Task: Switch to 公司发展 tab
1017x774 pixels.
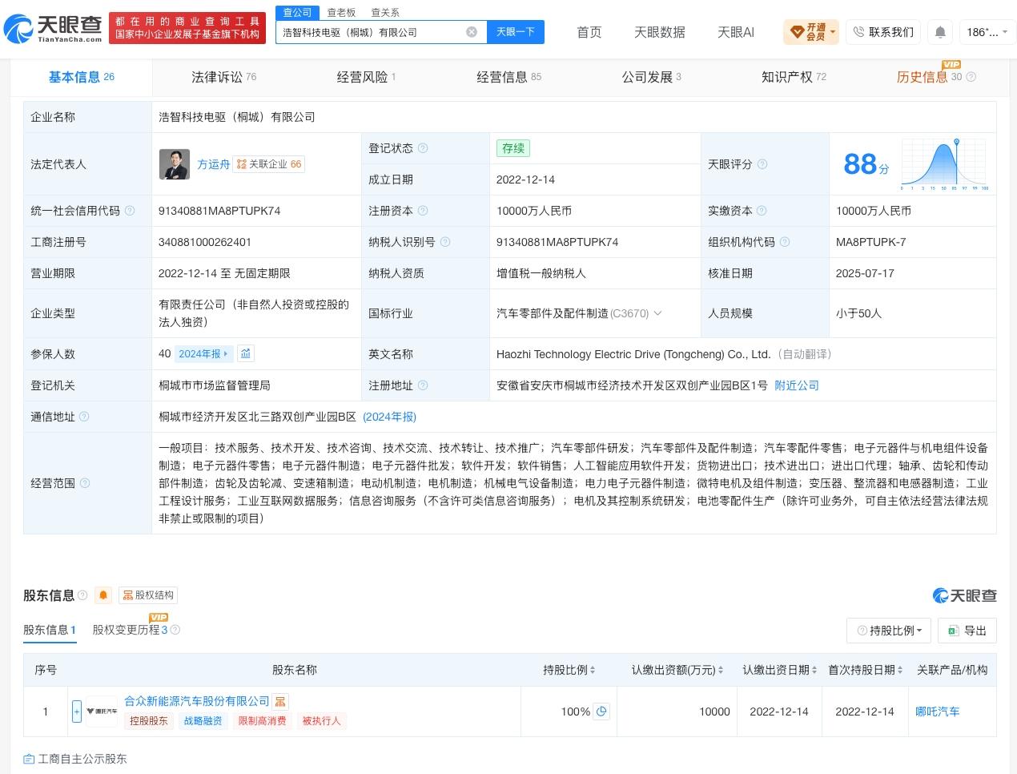Action: click(x=651, y=77)
